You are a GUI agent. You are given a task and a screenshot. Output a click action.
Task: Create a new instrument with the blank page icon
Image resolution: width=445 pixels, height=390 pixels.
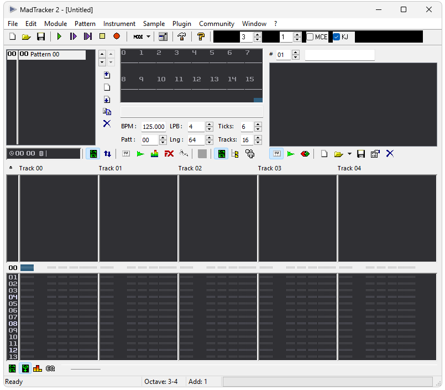[324, 154]
